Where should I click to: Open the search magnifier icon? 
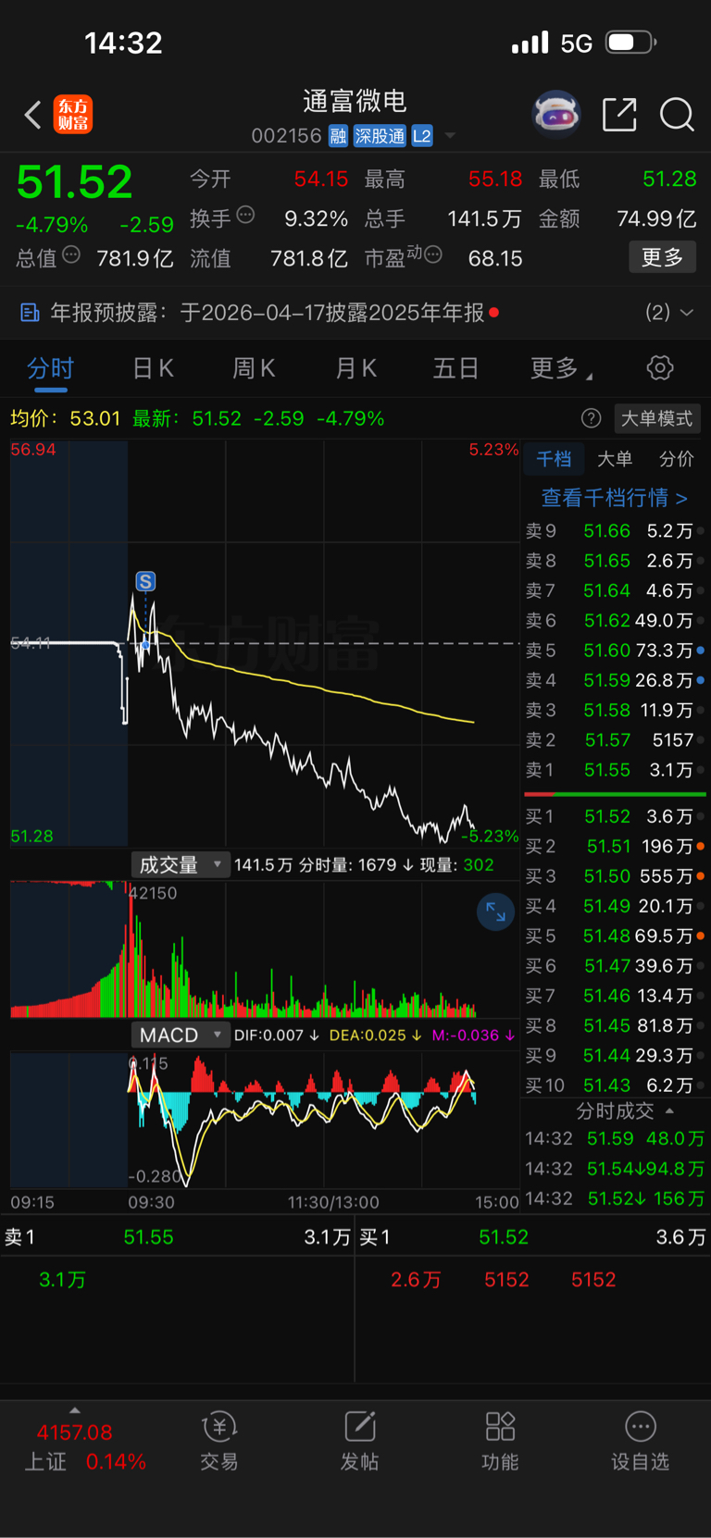(677, 115)
